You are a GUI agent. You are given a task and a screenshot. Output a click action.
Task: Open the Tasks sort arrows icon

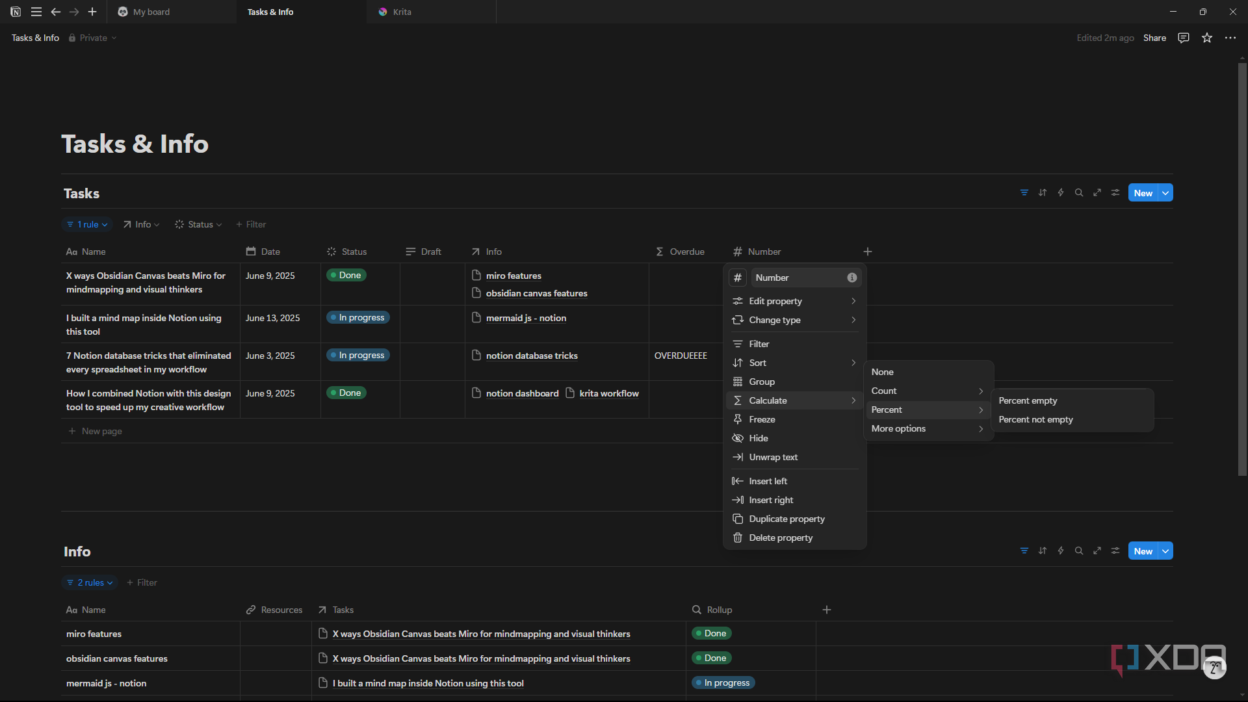(1043, 193)
